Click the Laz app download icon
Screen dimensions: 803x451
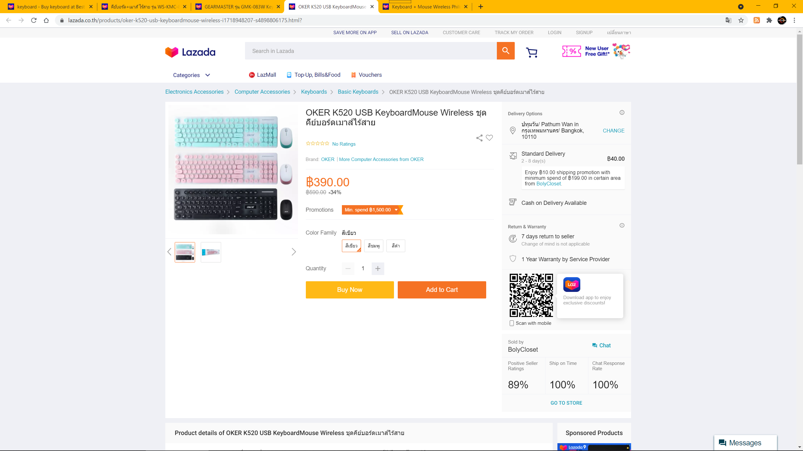pyautogui.click(x=572, y=284)
